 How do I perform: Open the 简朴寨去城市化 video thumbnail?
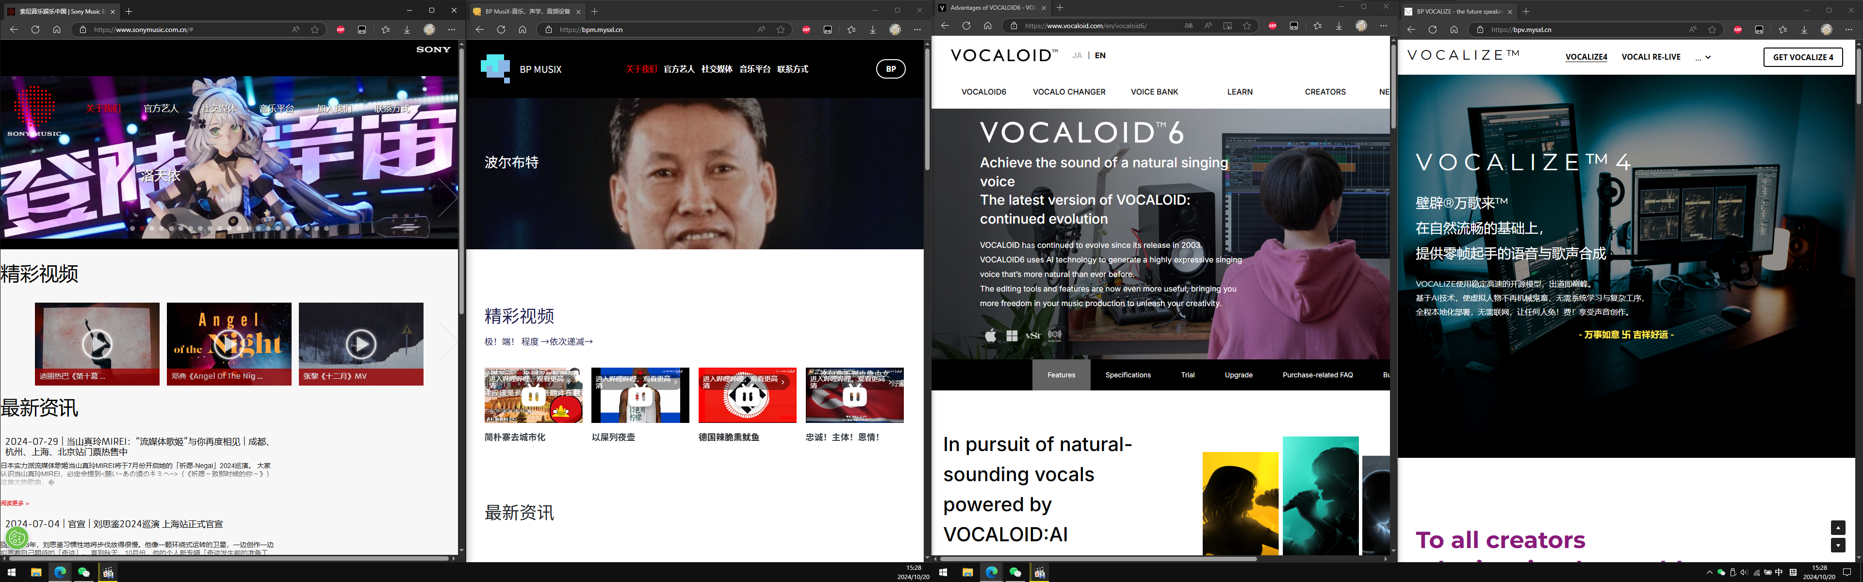533,395
